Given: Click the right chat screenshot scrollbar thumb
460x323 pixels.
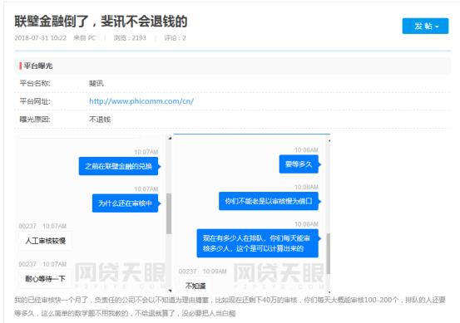Looking at the screenshot, I should [x=329, y=253].
